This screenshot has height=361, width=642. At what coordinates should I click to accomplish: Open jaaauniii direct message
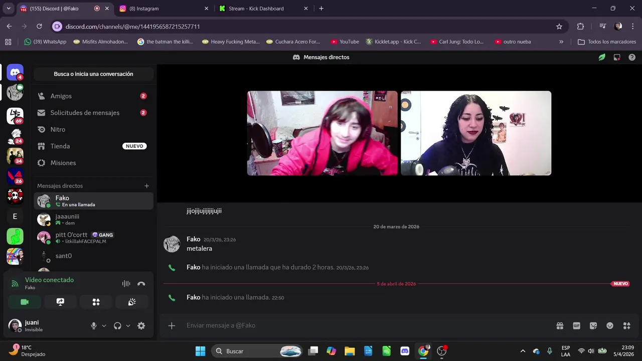93,219
